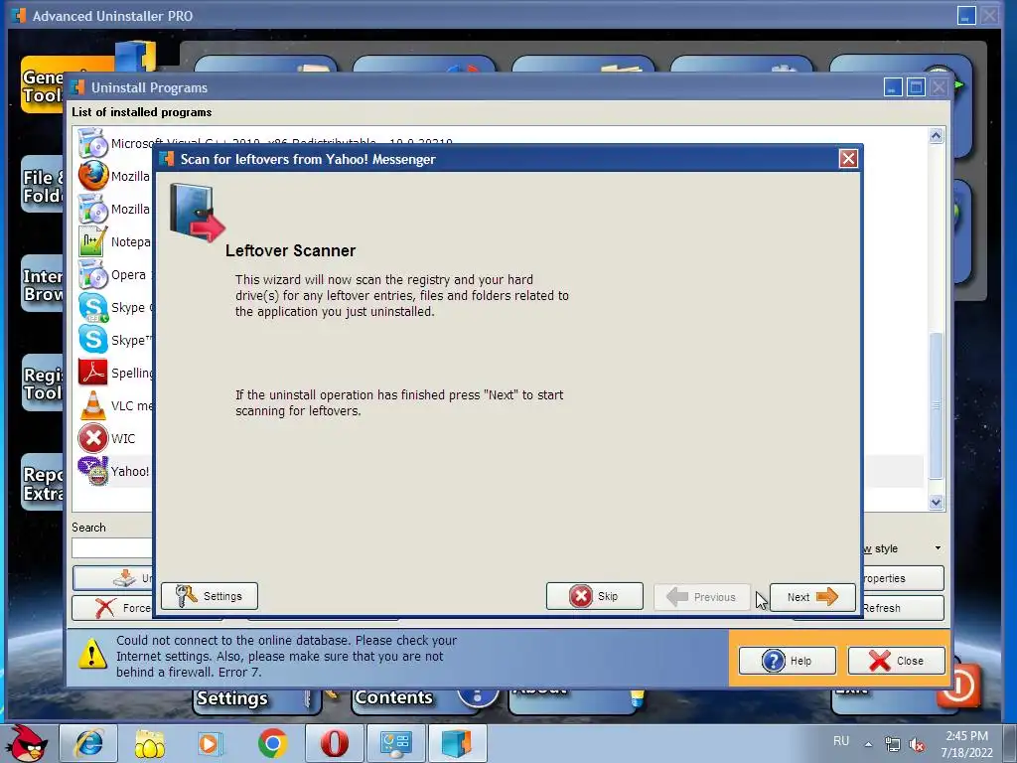Viewport: 1017px width, 763px height.
Task: Click the Uninstall button with tray icon
Action: point(113,578)
